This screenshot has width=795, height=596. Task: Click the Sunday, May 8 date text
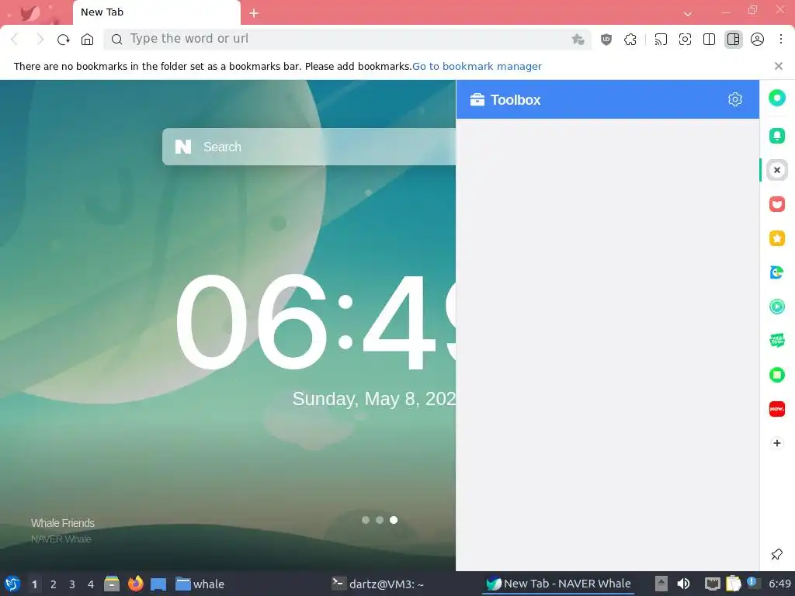point(374,399)
